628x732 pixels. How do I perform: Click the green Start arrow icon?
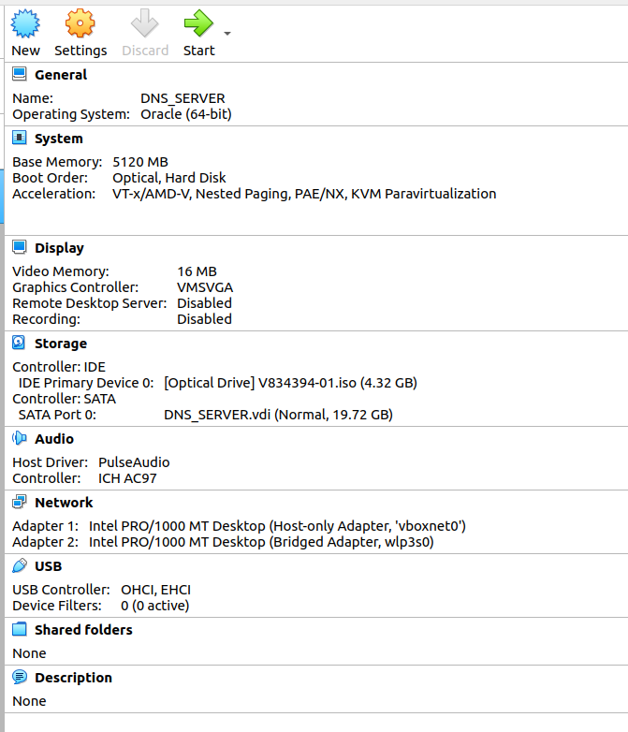coord(198,23)
